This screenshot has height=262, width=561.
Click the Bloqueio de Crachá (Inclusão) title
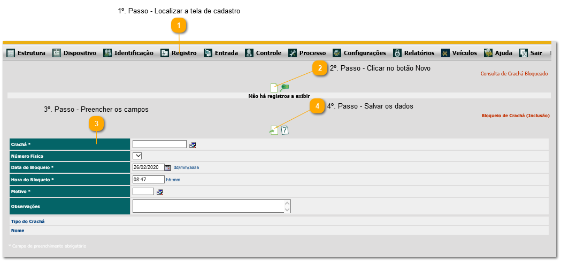tap(515, 115)
